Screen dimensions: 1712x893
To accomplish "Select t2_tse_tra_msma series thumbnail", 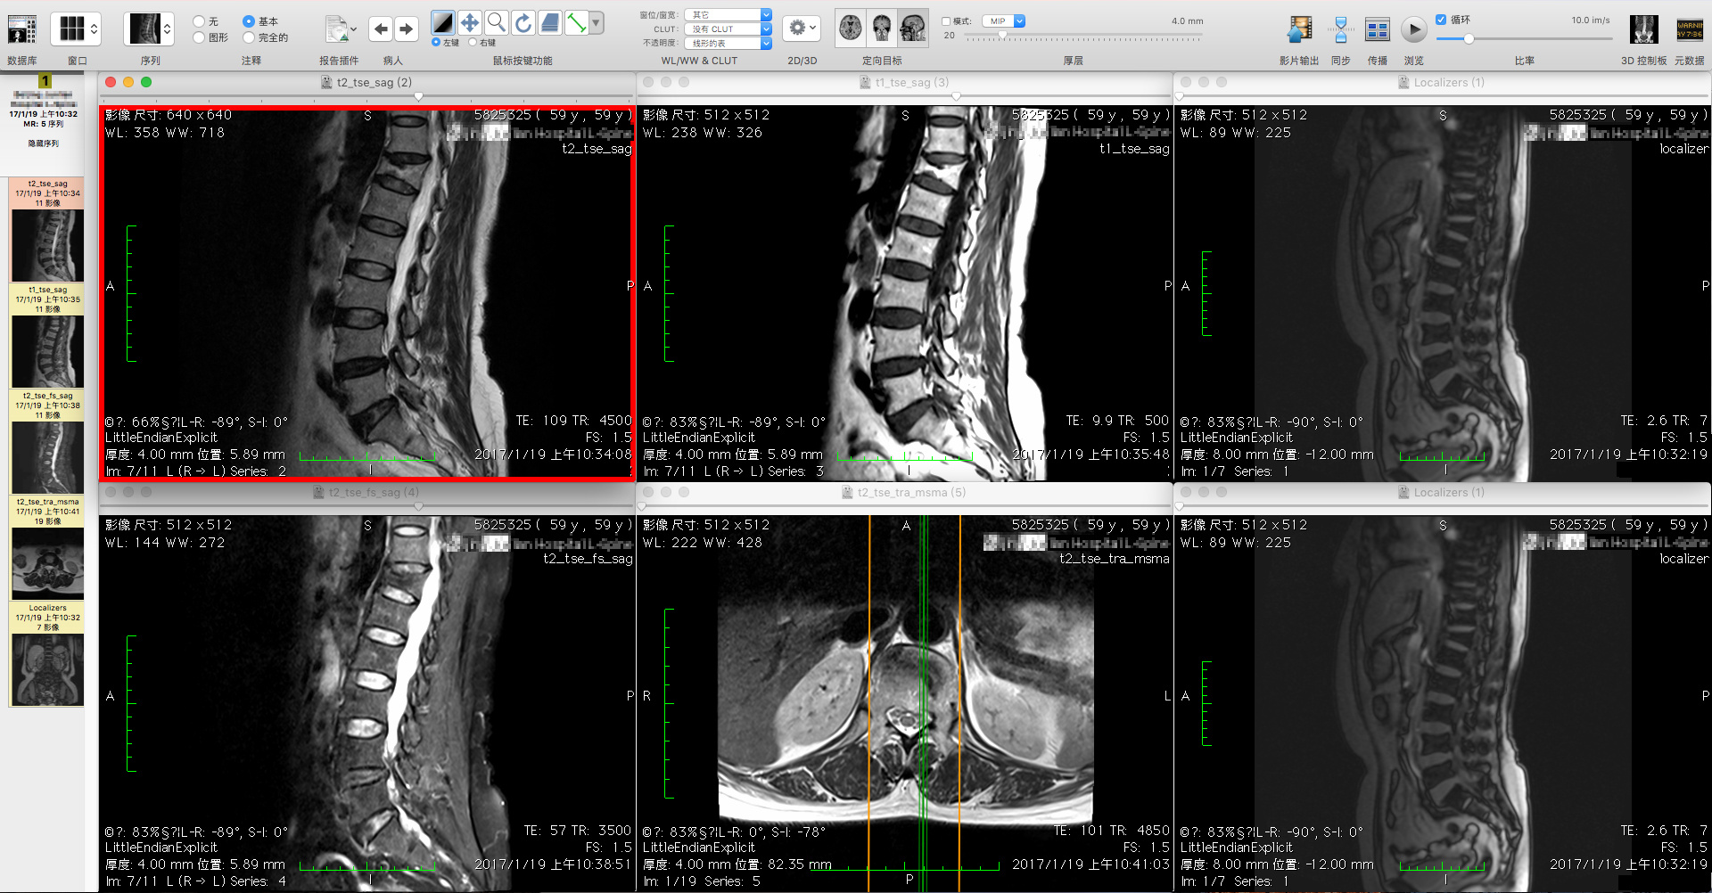I will click(47, 563).
